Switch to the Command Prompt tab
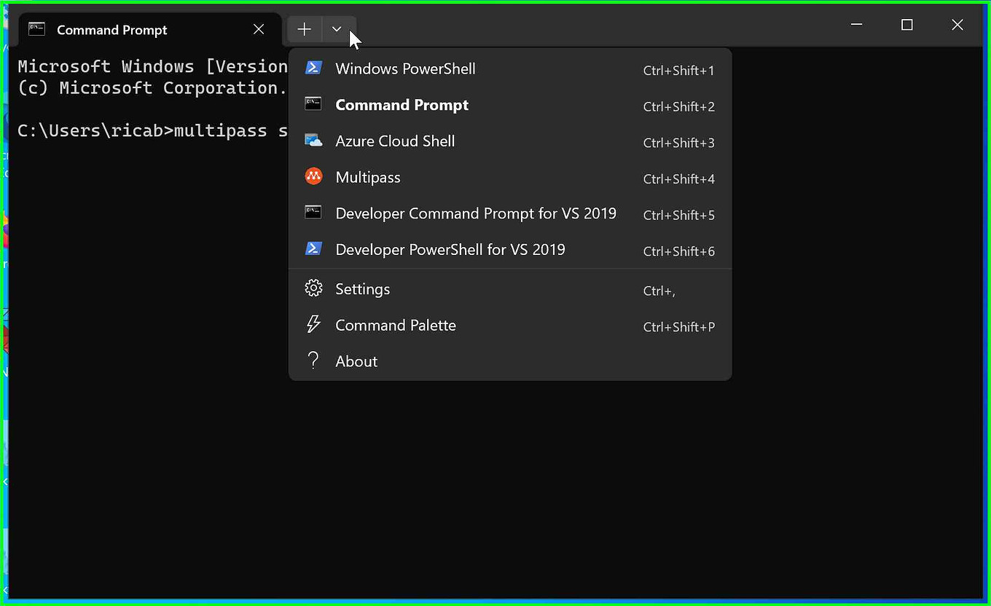 (x=111, y=30)
